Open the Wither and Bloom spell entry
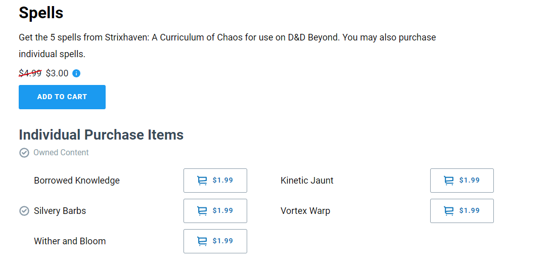Image resolution: width=553 pixels, height=265 pixels. point(70,241)
